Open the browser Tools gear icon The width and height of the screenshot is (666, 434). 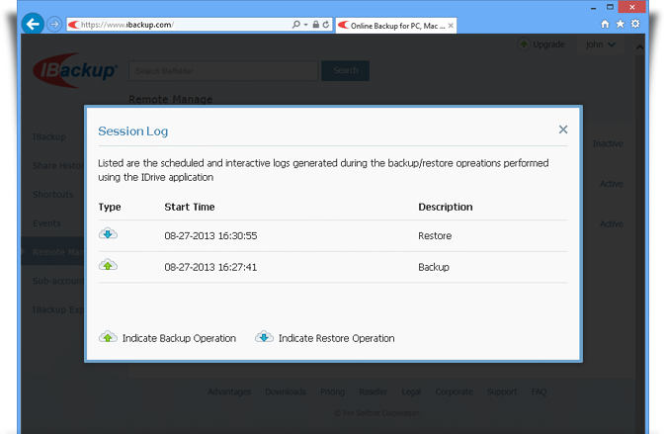(635, 25)
